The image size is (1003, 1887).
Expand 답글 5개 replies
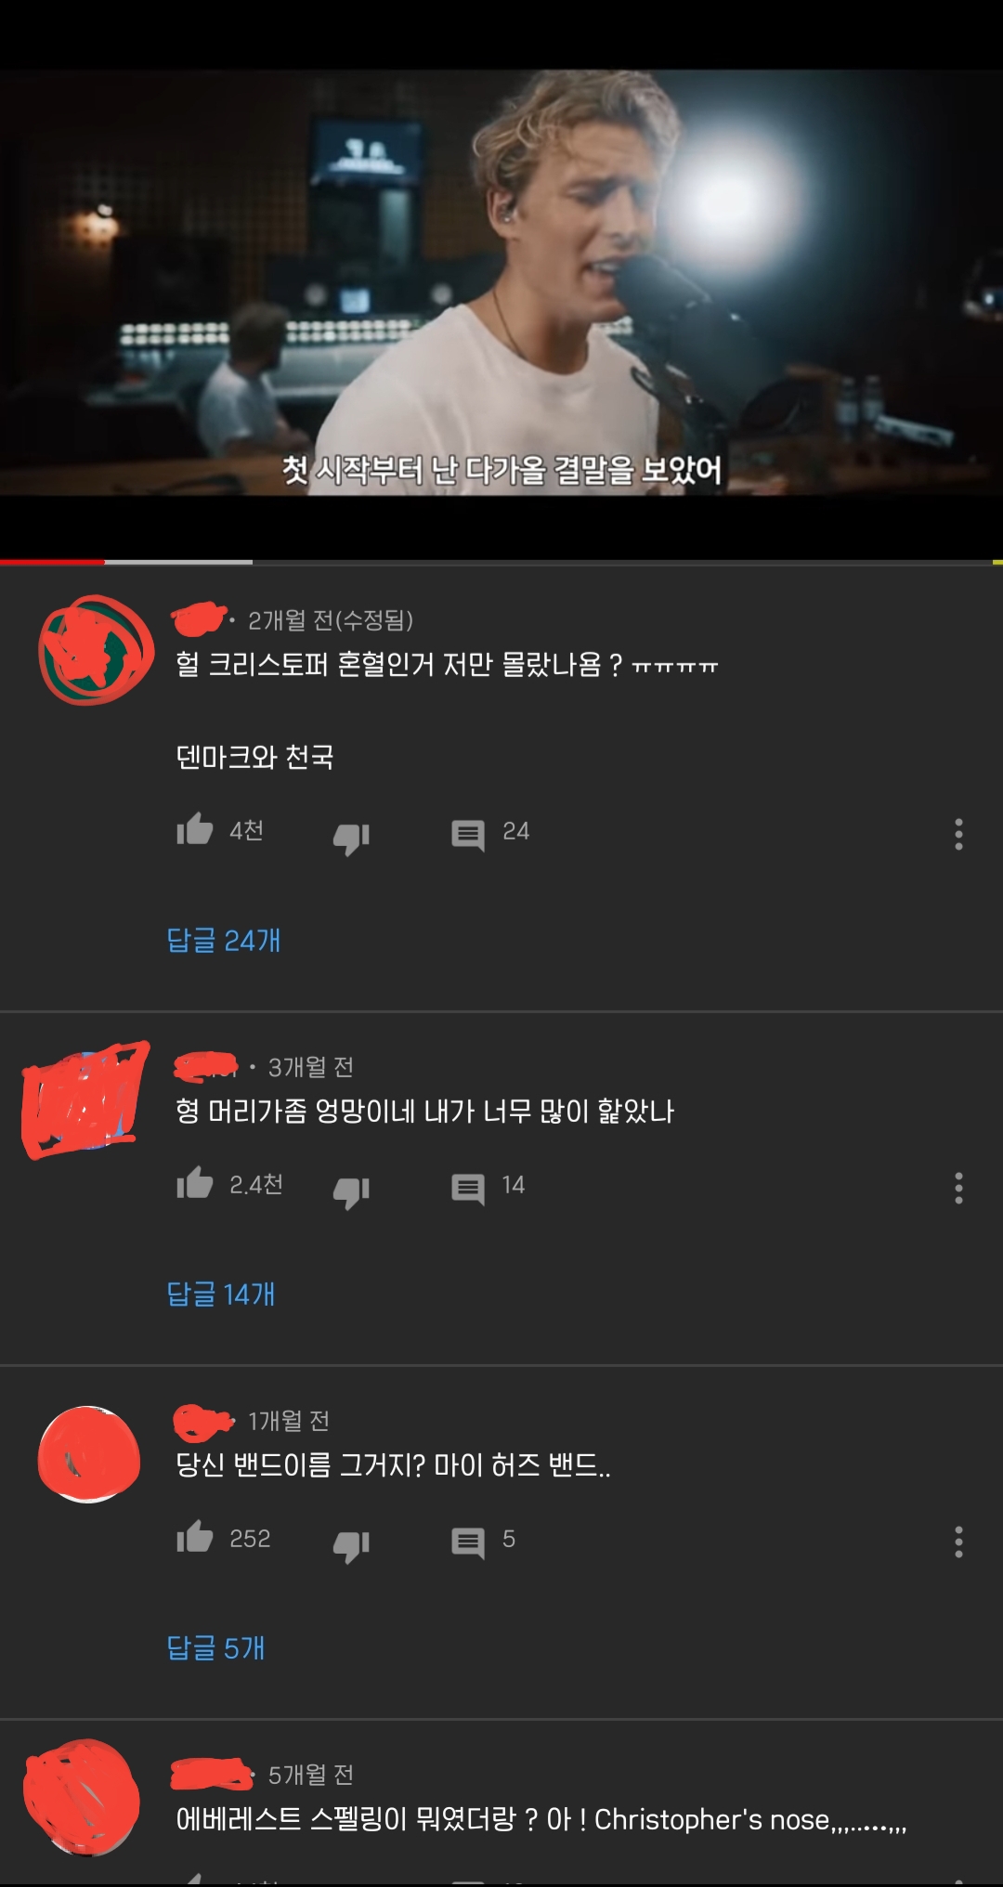tap(215, 1647)
